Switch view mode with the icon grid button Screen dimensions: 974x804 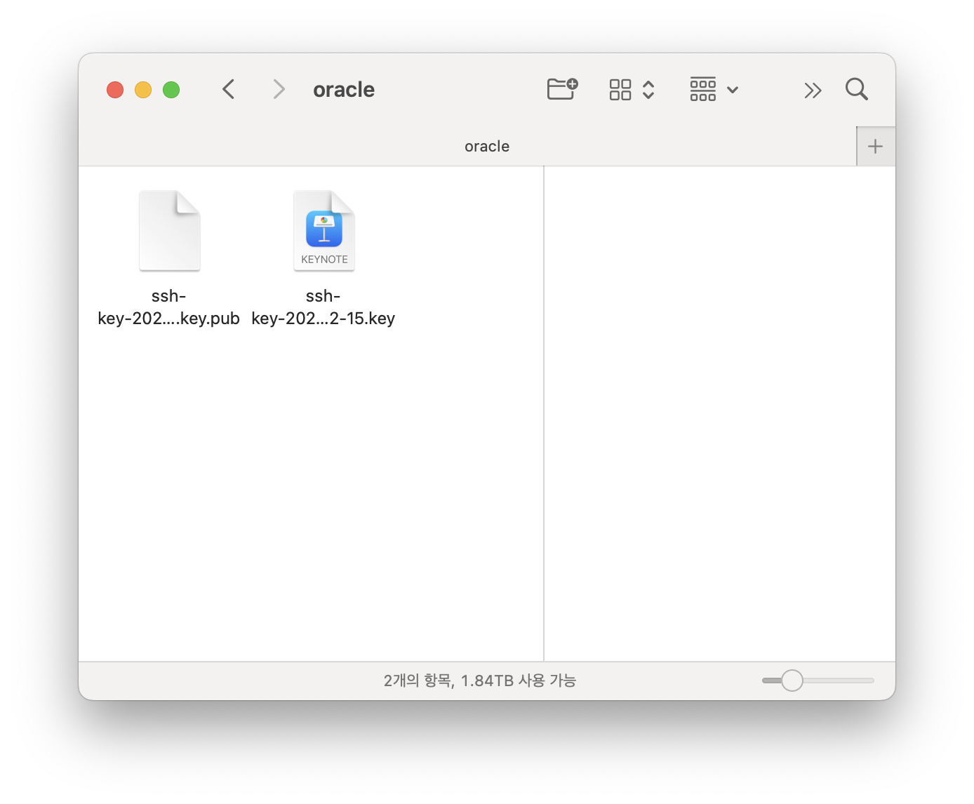[x=632, y=89]
